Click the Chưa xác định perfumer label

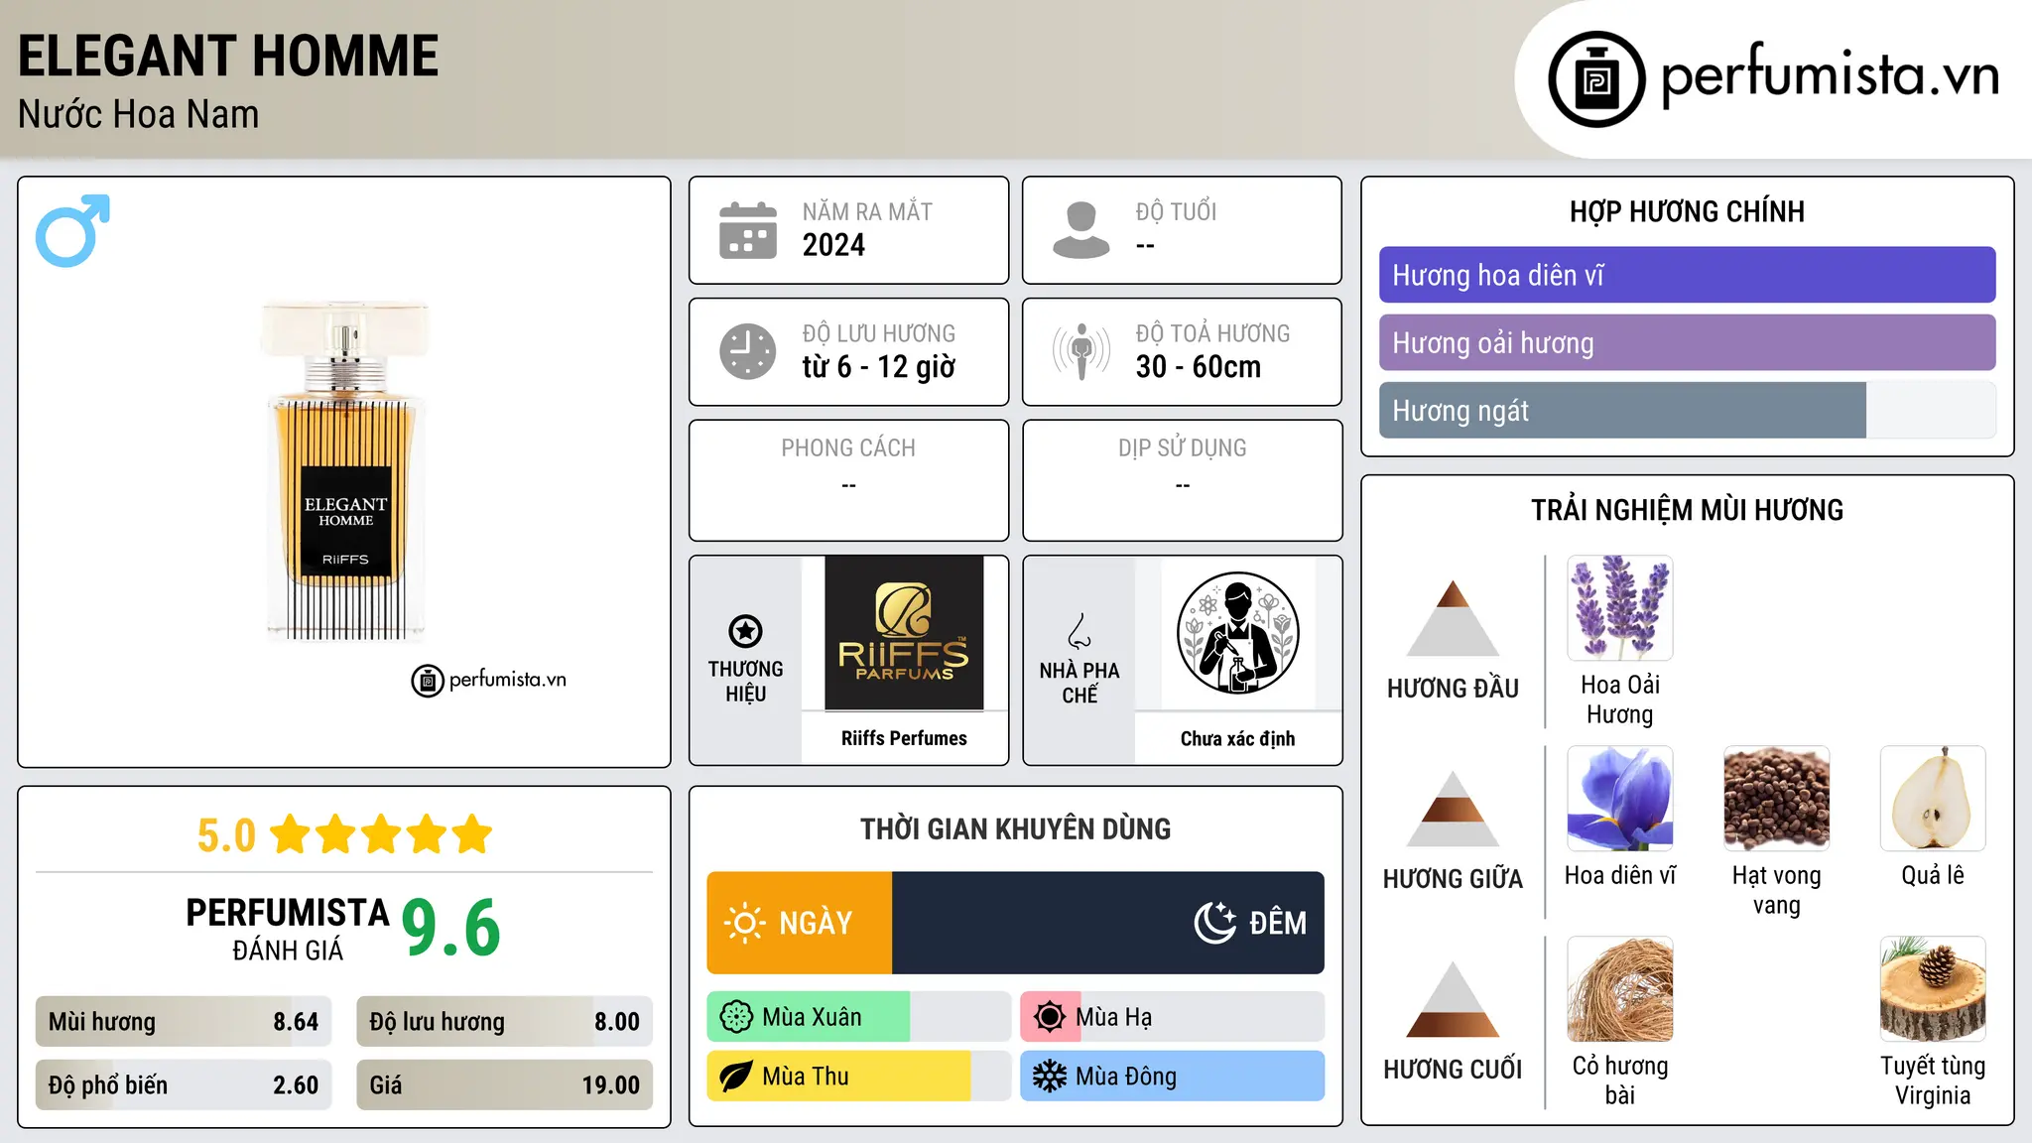tap(1237, 738)
